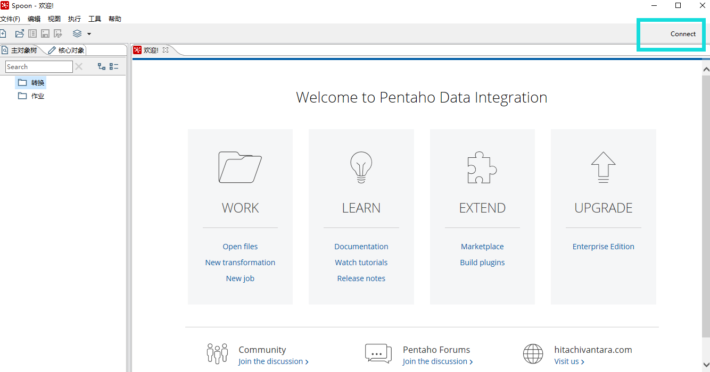Screen dimensions: 710x372
Task: Create a new file via toolbar icon
Action: [4, 33]
